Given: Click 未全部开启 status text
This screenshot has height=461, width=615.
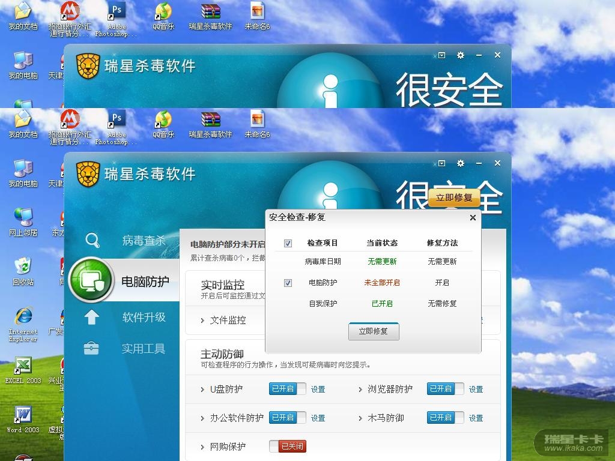Looking at the screenshot, I should [382, 283].
